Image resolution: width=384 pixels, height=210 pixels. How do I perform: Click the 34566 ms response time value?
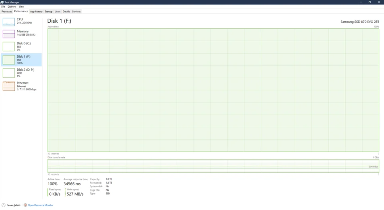click(72, 184)
